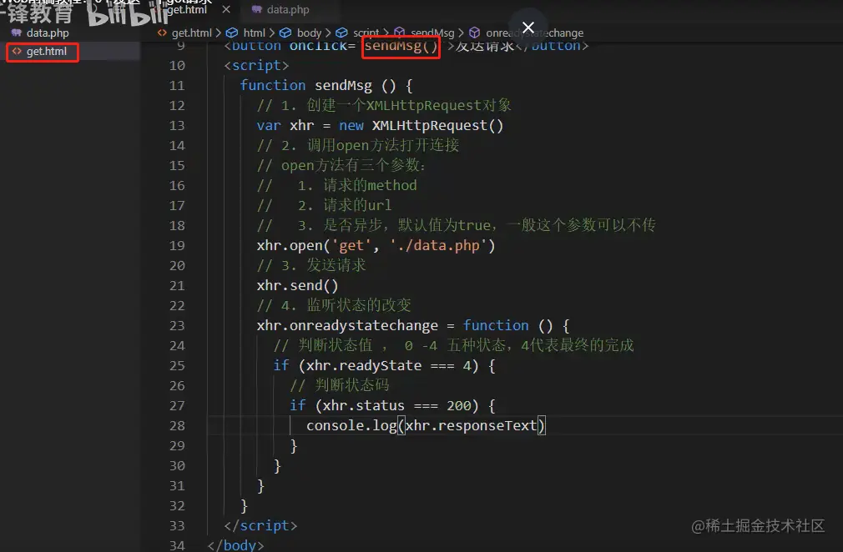Image resolution: width=843 pixels, height=552 pixels.
Task: Click line number 10 in the gutter
Action: coord(177,66)
